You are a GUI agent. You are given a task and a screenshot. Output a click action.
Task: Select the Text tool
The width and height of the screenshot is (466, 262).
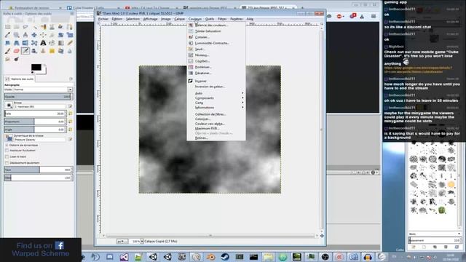point(43,43)
